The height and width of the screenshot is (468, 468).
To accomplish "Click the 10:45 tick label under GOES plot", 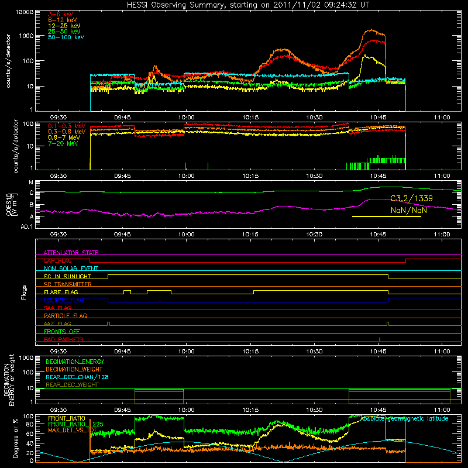I will pos(378,235).
